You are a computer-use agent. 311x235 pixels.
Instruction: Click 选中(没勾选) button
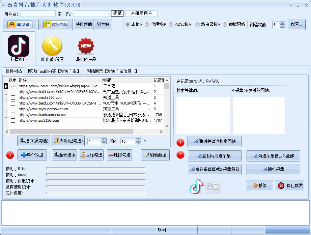(34, 141)
